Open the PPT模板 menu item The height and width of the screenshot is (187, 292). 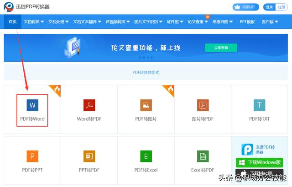(247, 21)
